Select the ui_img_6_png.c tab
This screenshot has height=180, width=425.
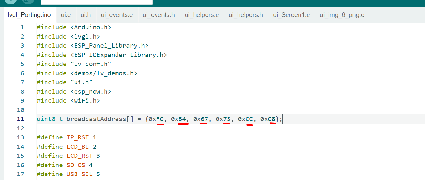tap(342, 15)
